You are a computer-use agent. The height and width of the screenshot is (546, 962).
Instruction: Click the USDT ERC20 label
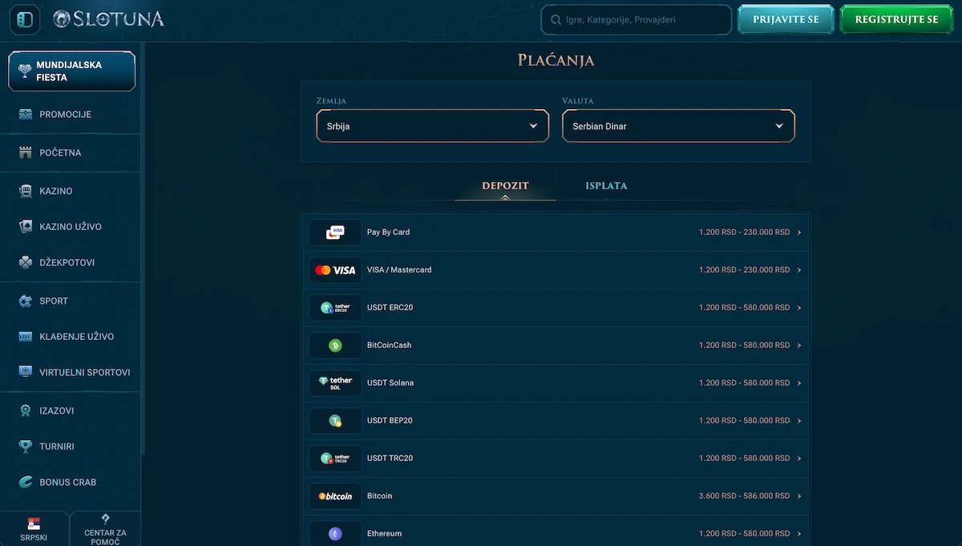click(x=390, y=308)
